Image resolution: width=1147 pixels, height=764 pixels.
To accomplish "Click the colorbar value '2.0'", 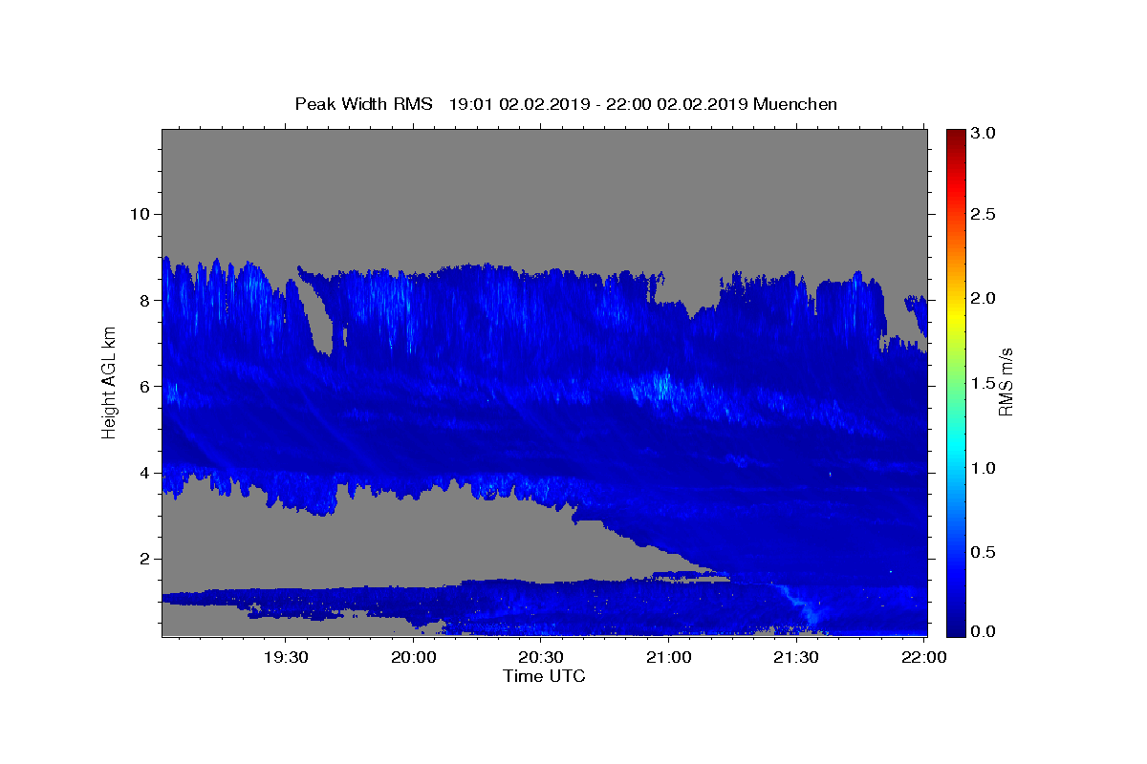I will click(985, 298).
